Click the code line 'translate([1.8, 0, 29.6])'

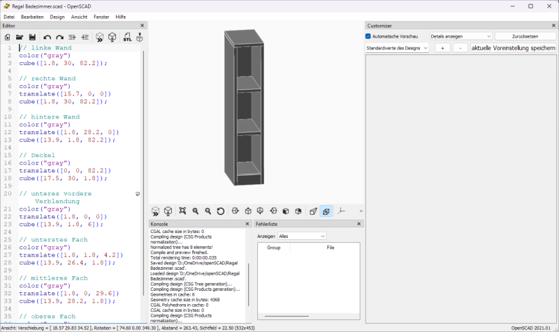coord(69,293)
